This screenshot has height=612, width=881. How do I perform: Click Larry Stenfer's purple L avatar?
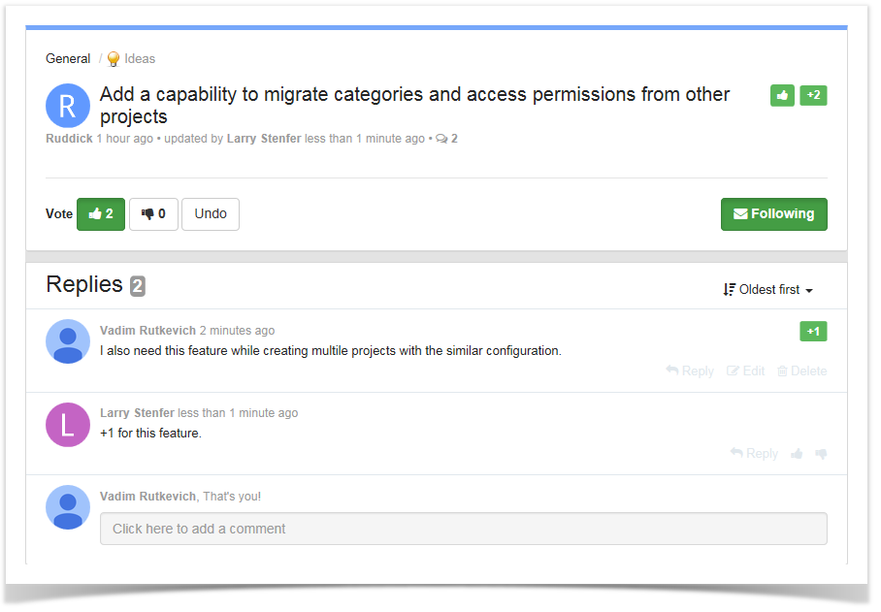(67, 425)
